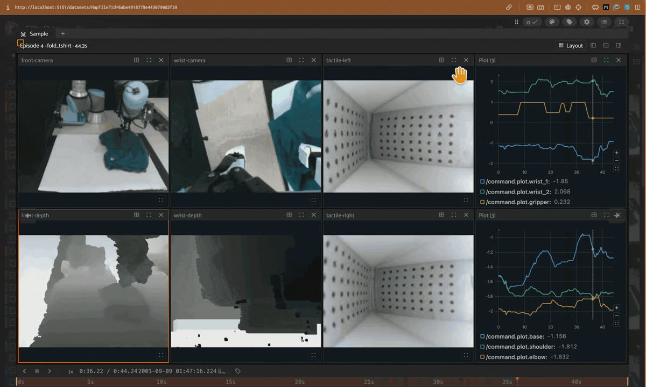Reset zoom on the bottom plot
646x387 pixels.
pyautogui.click(x=616, y=324)
